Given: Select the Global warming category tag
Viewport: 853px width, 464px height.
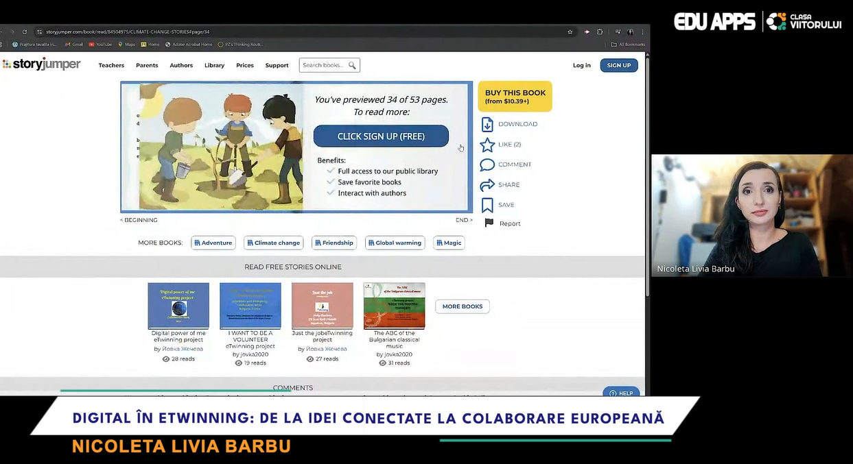Looking at the screenshot, I should 395,243.
